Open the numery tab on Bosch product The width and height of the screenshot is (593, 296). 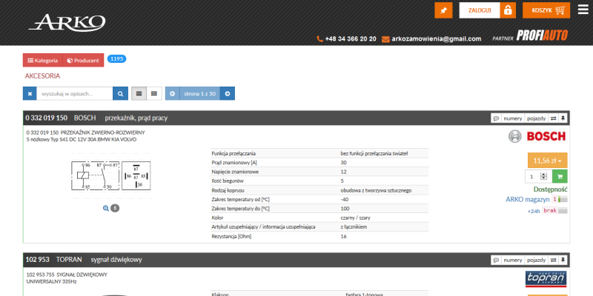point(513,118)
